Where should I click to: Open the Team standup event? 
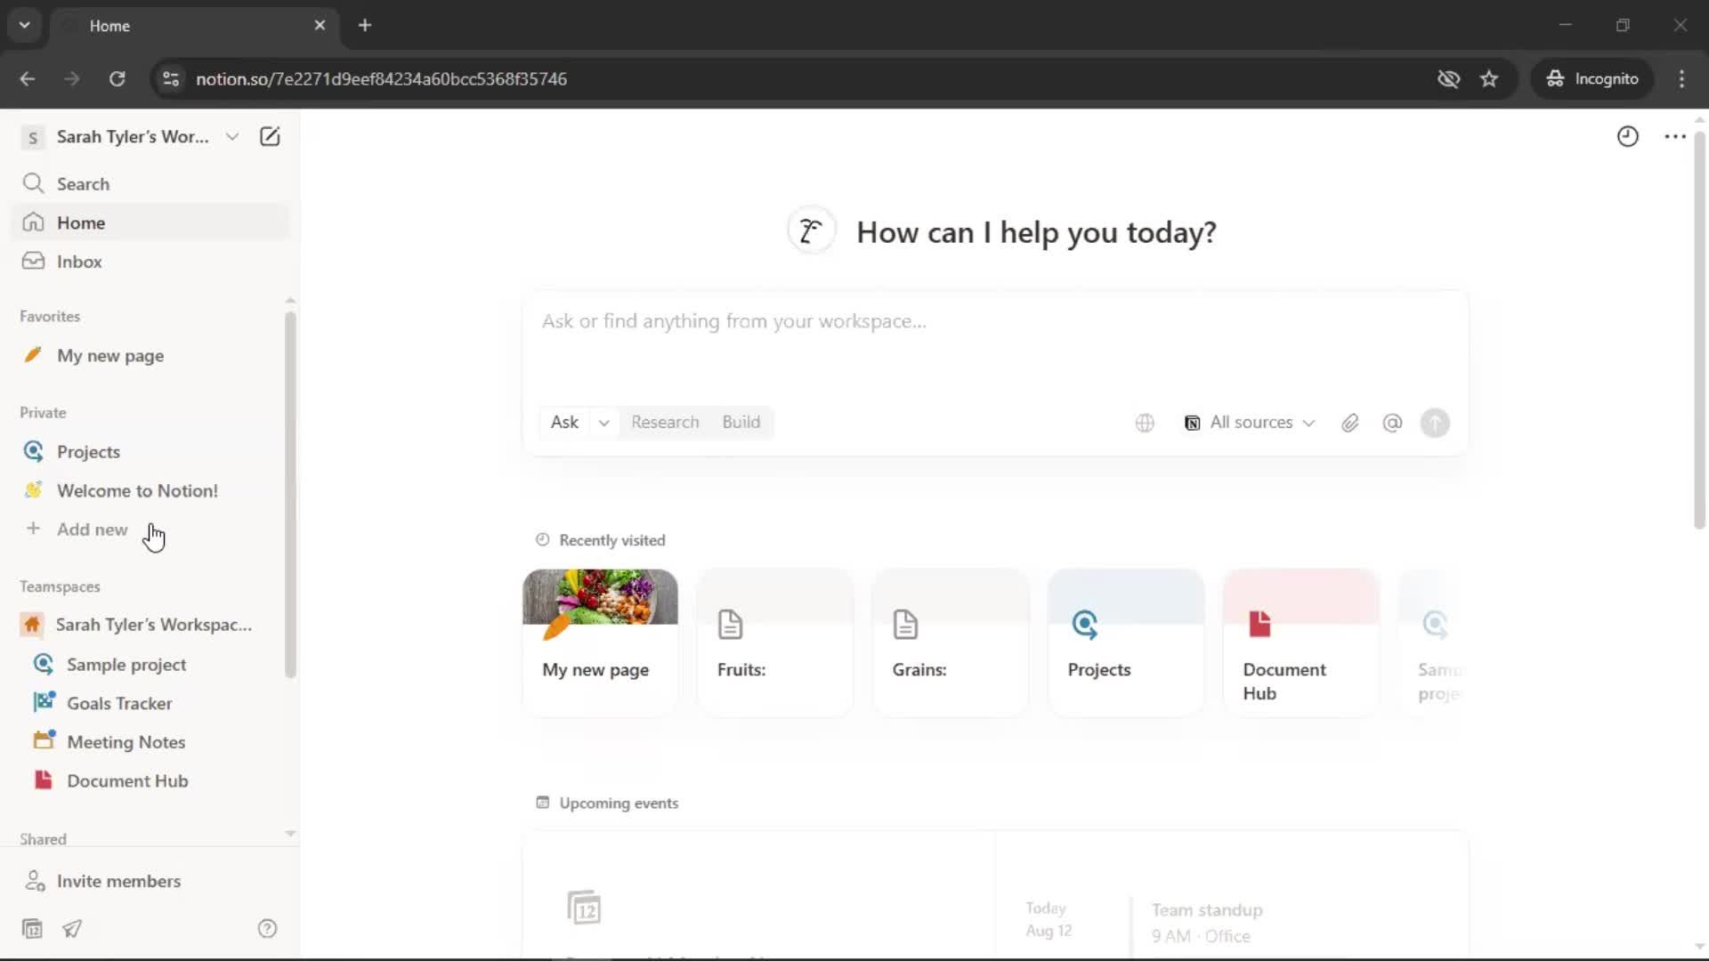point(1206,922)
